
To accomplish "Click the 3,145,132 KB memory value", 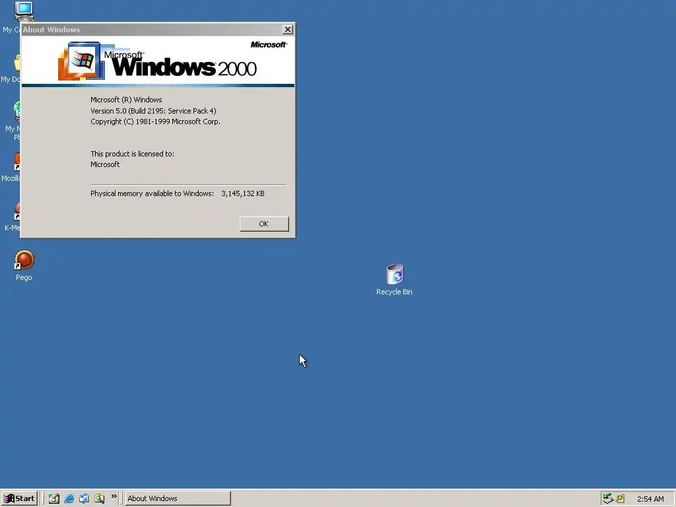I will (x=243, y=193).
